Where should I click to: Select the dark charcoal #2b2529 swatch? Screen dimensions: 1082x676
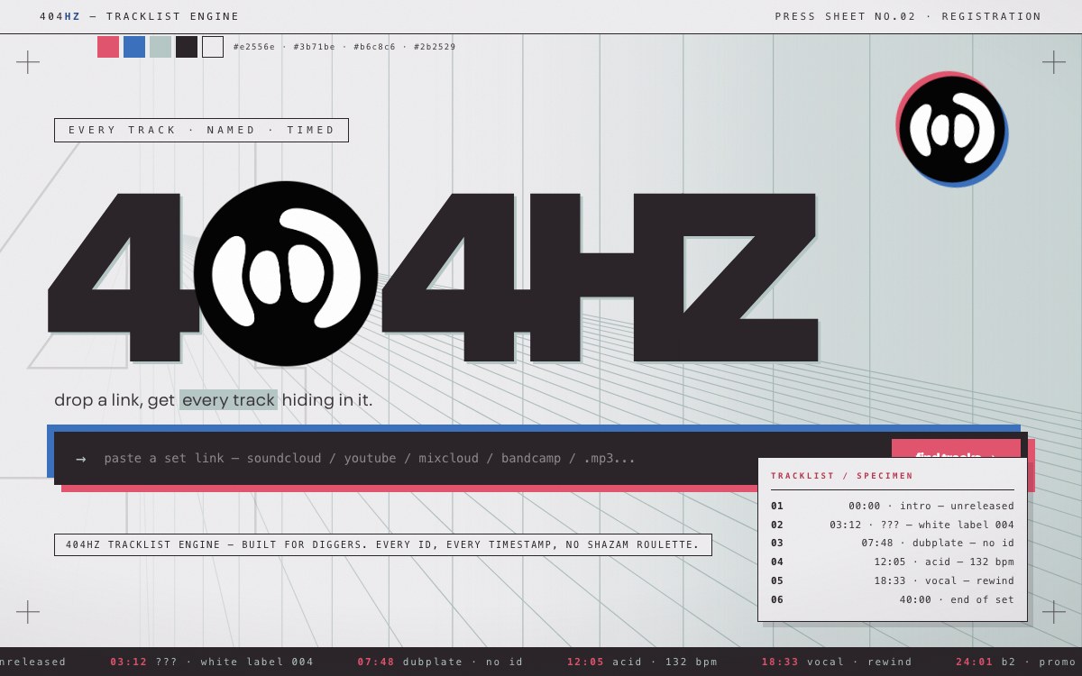coord(187,47)
